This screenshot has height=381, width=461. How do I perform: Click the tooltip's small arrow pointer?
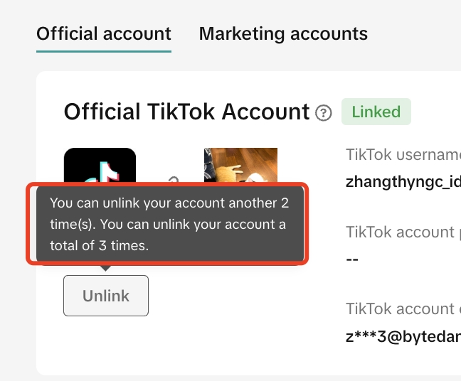coord(105,267)
